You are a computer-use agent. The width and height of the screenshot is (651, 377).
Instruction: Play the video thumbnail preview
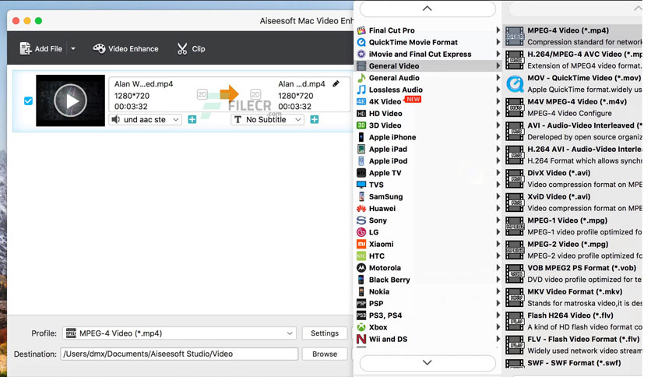point(70,100)
